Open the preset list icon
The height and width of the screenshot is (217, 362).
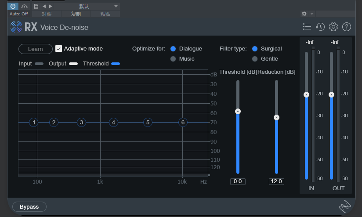pos(307,27)
